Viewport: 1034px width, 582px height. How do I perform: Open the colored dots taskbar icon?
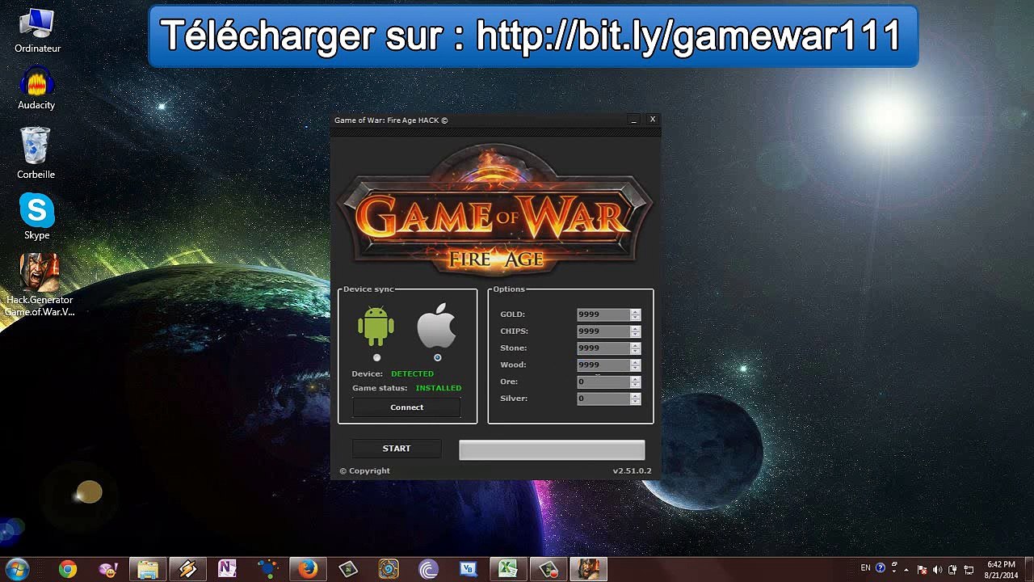coord(267,570)
